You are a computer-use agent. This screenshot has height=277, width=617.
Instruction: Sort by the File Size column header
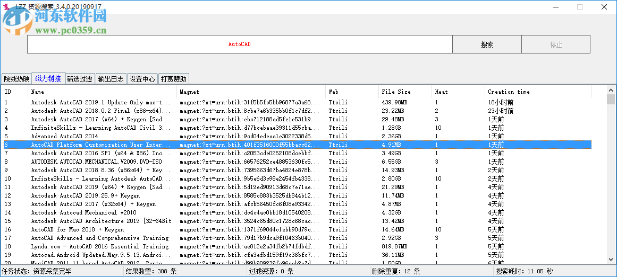pyautogui.click(x=405, y=92)
